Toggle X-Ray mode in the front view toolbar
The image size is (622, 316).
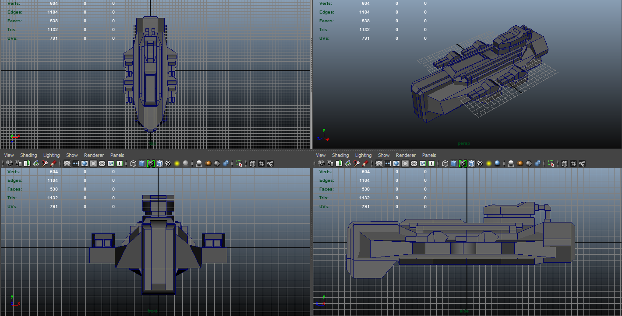(x=253, y=163)
